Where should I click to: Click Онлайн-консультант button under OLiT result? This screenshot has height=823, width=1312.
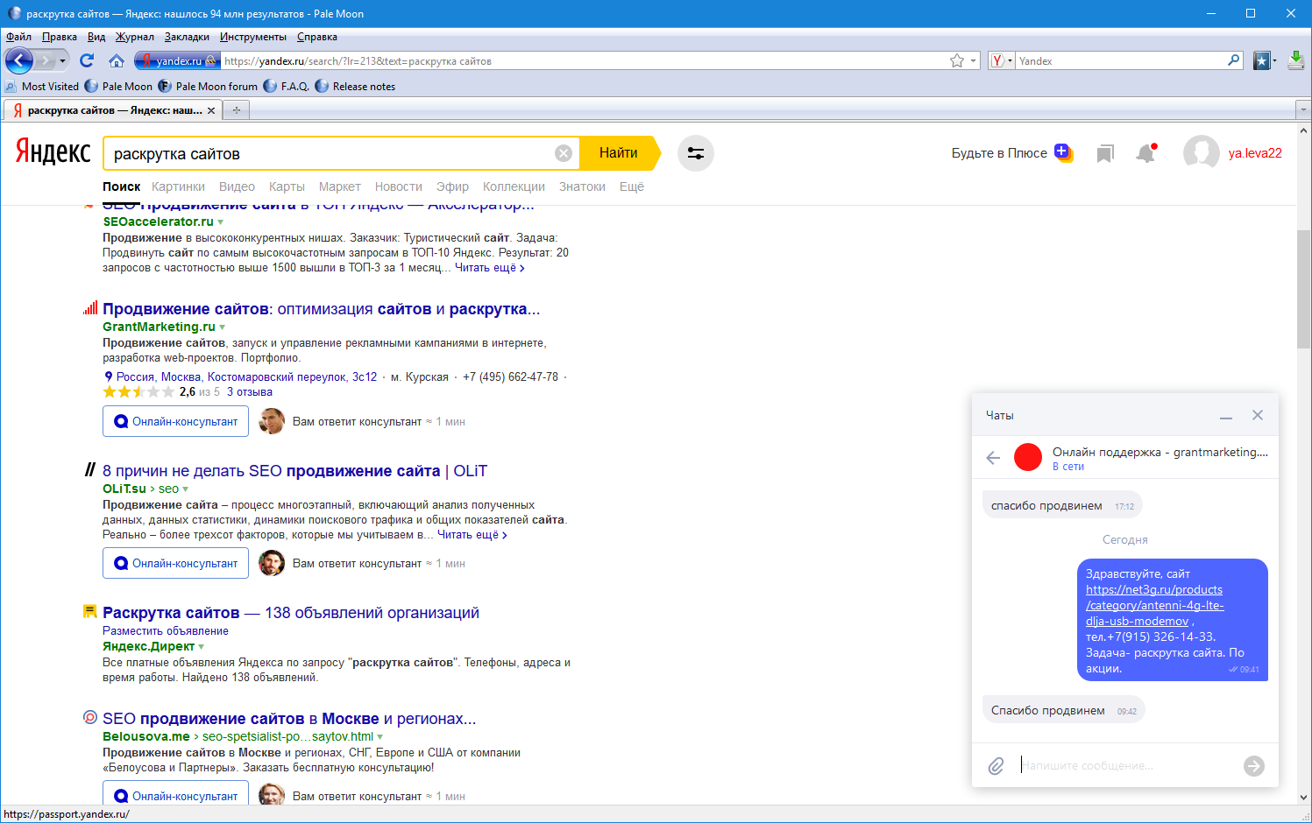[175, 563]
